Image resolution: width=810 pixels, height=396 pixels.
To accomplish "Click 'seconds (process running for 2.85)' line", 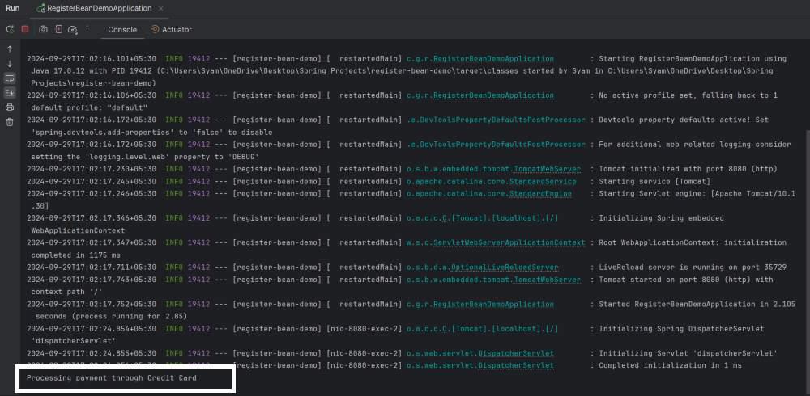I will pyautogui.click(x=111, y=317).
